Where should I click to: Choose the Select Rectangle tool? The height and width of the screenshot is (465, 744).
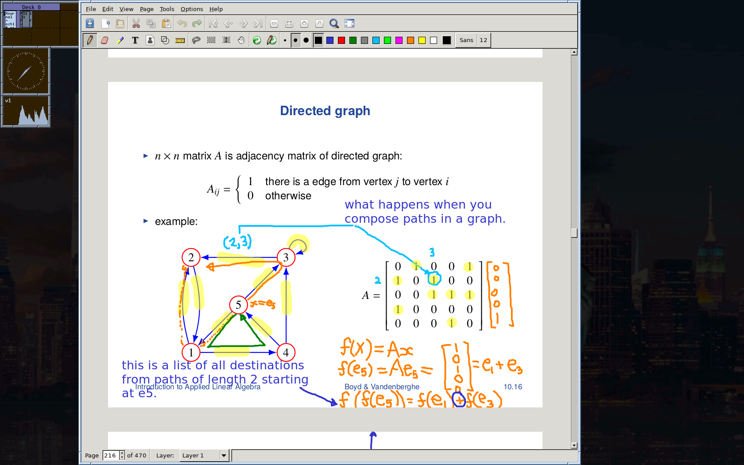coord(211,40)
